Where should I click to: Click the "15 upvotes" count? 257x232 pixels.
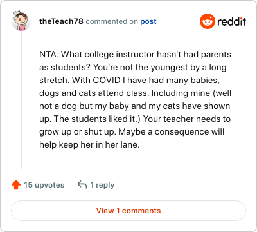pos(44,185)
